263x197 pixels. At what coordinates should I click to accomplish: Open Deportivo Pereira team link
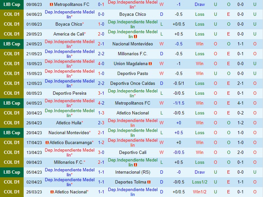tap(70, 93)
